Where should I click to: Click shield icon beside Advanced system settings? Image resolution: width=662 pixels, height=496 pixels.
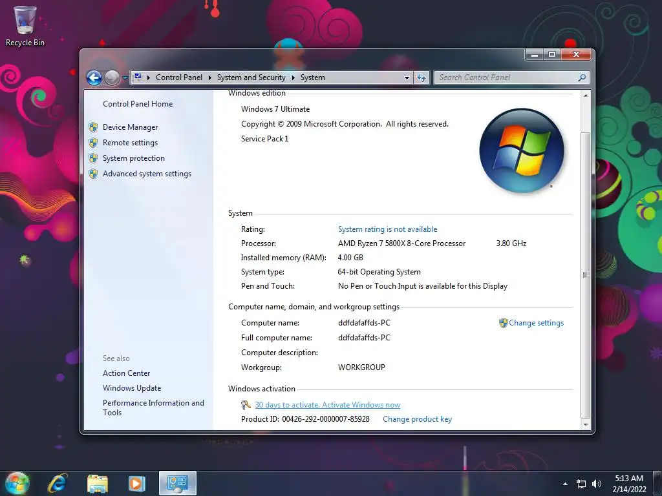(93, 174)
